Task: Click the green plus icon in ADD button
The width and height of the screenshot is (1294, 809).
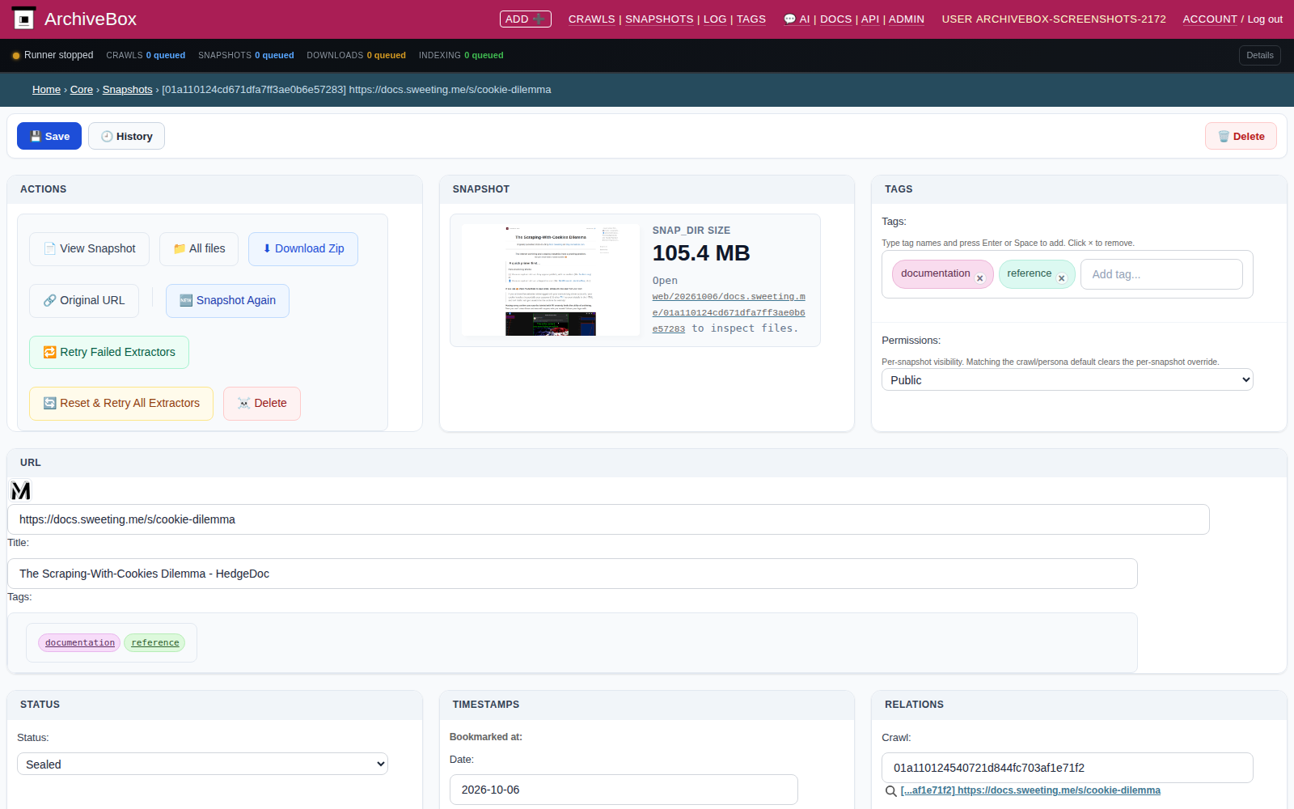Action: (539, 19)
